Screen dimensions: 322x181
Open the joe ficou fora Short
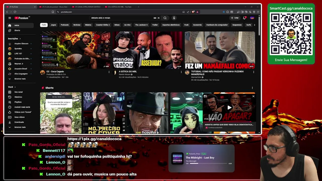(147, 113)
